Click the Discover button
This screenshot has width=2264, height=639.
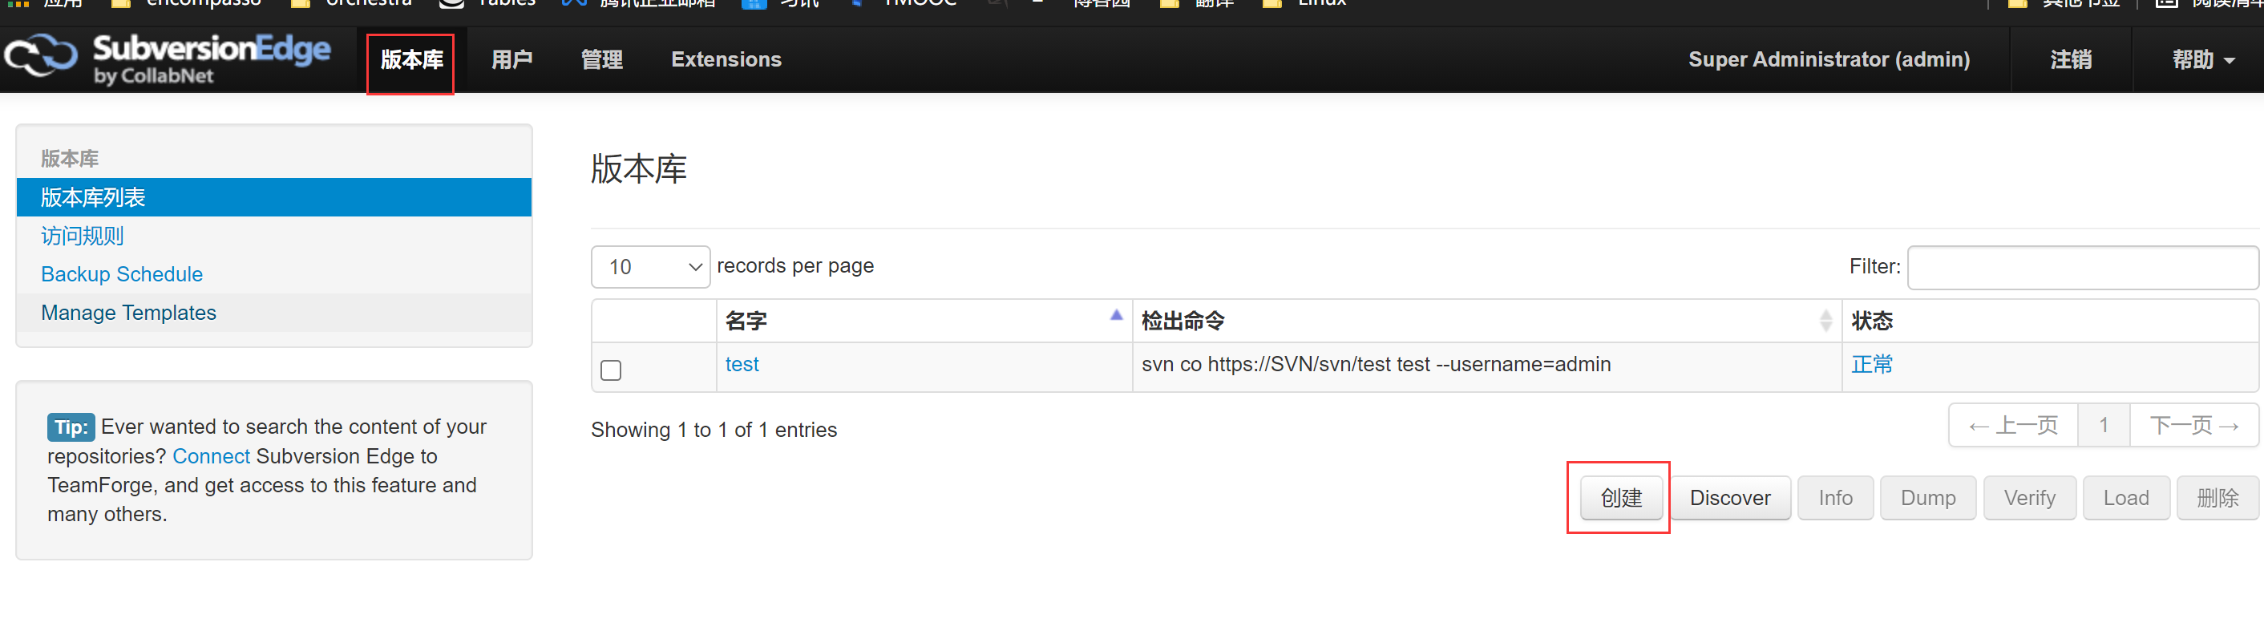1729,499
